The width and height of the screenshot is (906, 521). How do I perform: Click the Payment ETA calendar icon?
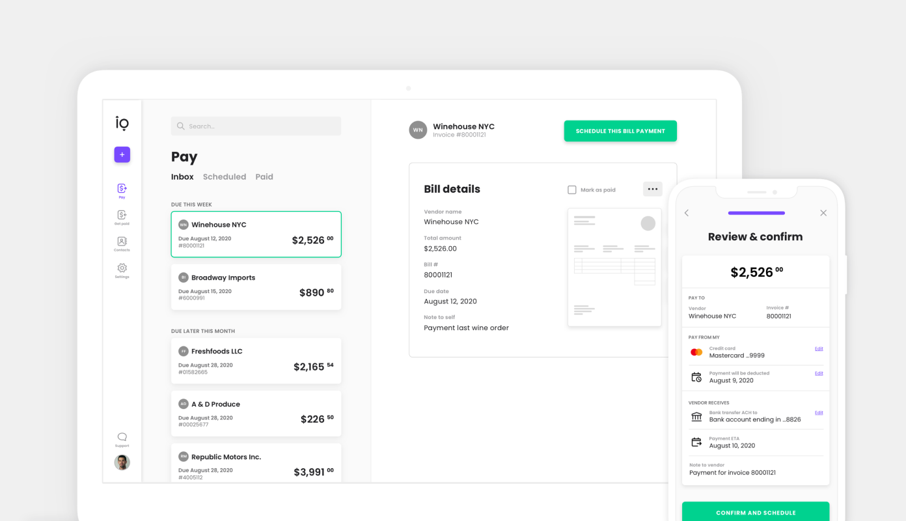pyautogui.click(x=696, y=442)
